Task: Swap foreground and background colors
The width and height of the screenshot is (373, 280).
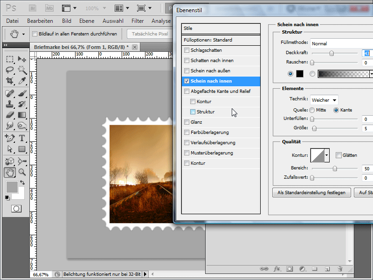Action: [x=22, y=182]
